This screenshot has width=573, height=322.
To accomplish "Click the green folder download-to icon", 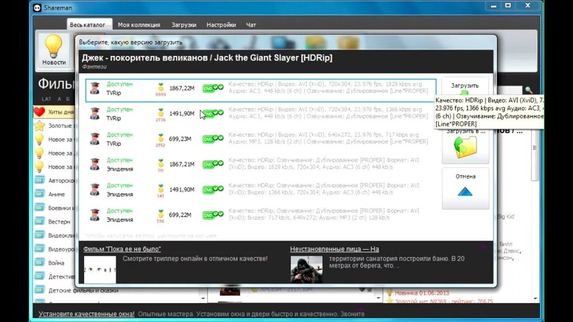I will pos(466,147).
